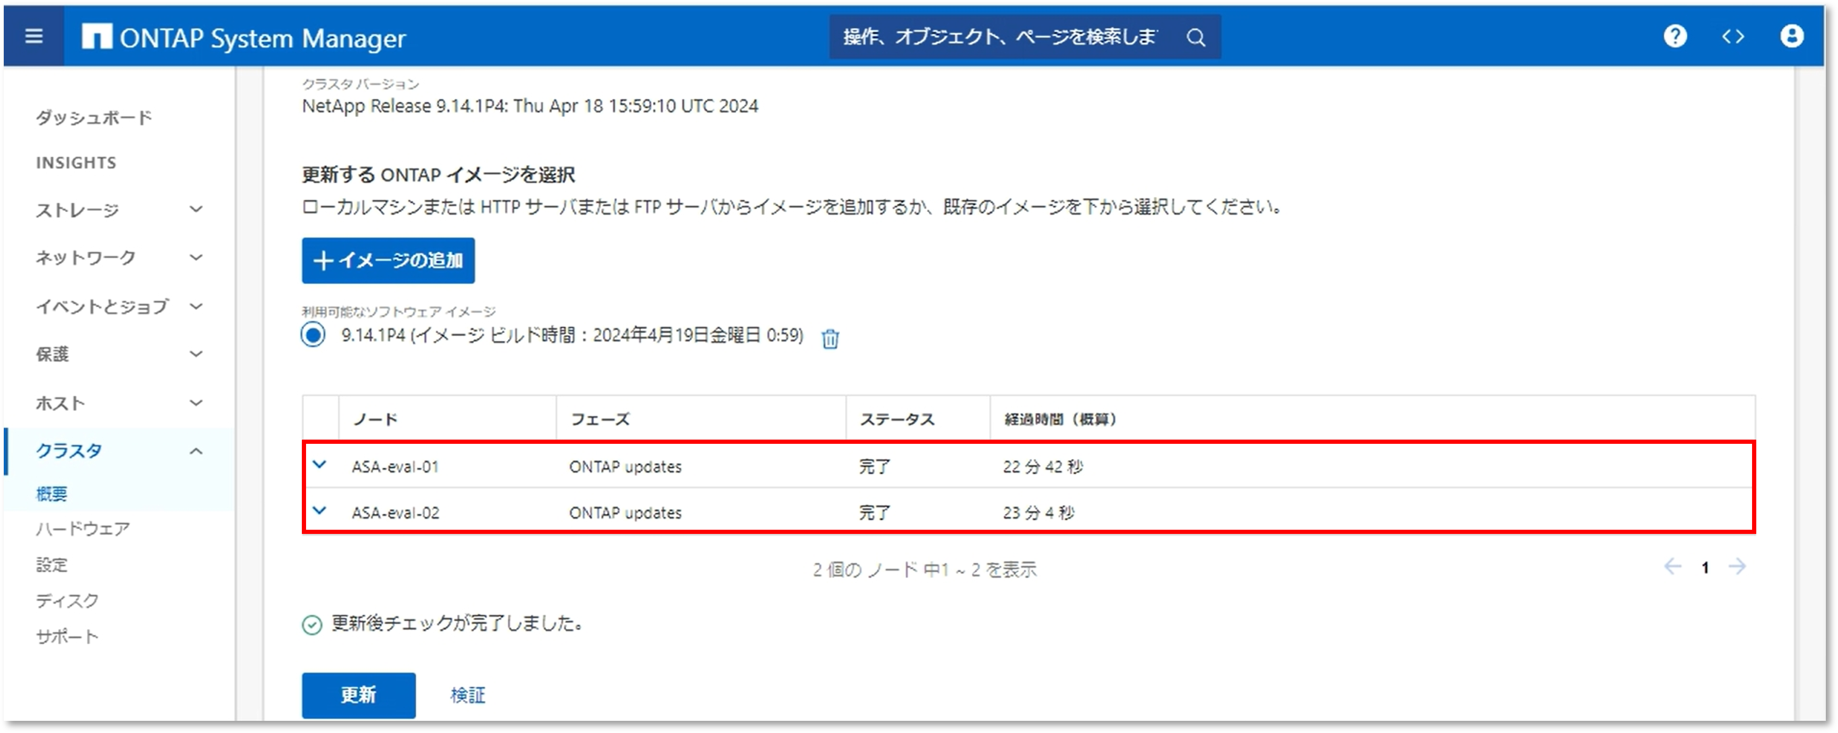The width and height of the screenshot is (1838, 733).
Task: Expand the 保護 menu chevron
Action: [x=196, y=355]
